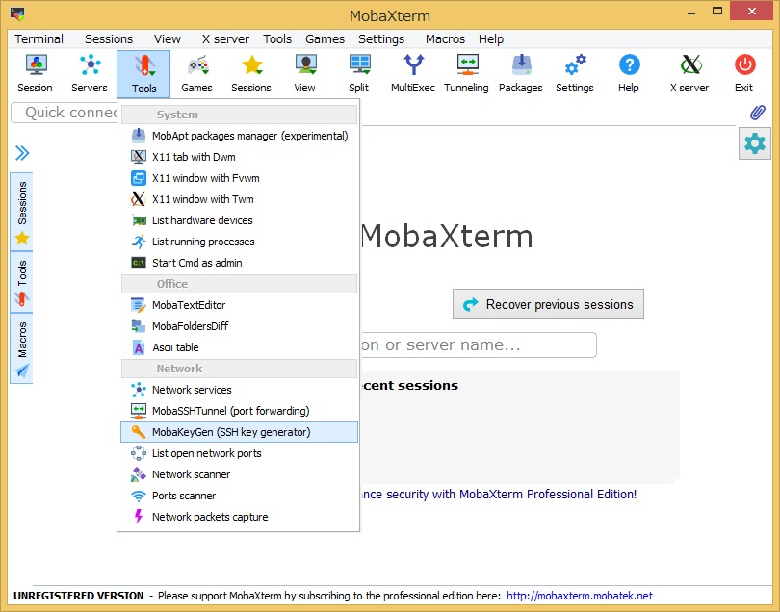Open the Games toolbar icon

click(x=197, y=73)
